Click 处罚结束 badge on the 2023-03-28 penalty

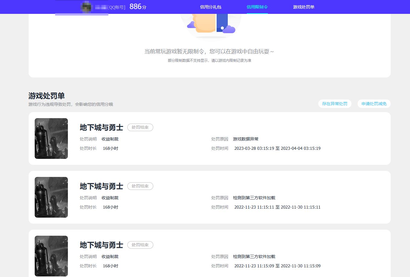tap(140, 127)
